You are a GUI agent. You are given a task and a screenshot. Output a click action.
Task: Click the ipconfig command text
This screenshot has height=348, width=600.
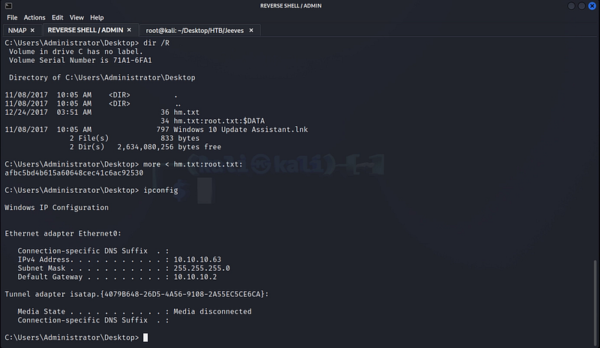click(160, 190)
